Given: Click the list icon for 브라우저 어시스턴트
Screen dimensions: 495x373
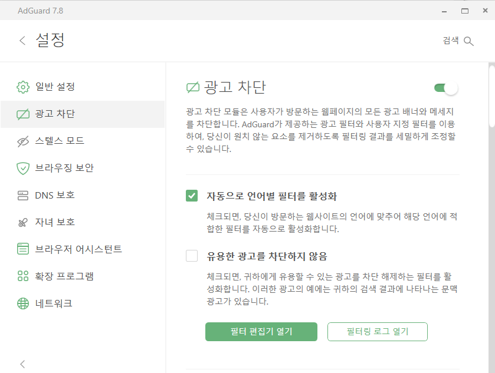Looking at the screenshot, I should click(23, 249).
